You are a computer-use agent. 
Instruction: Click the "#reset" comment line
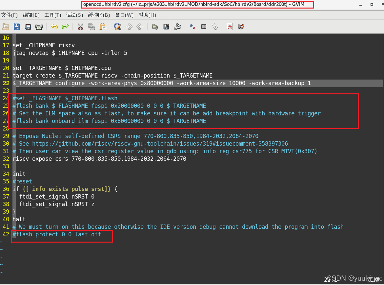[x=22, y=181]
